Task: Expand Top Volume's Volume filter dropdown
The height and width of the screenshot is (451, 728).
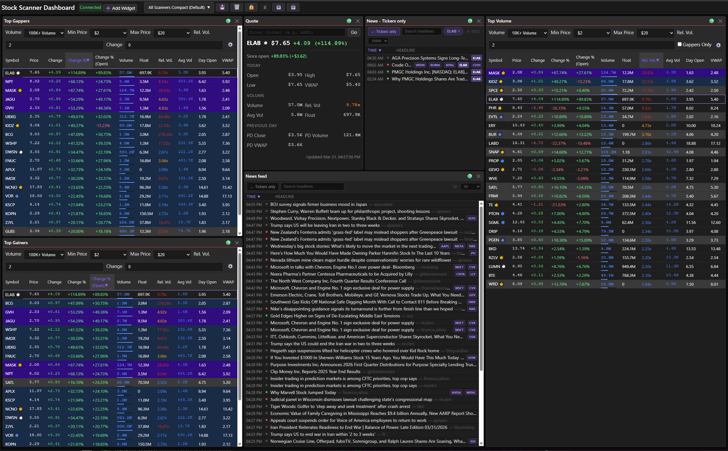Action: tap(528, 33)
